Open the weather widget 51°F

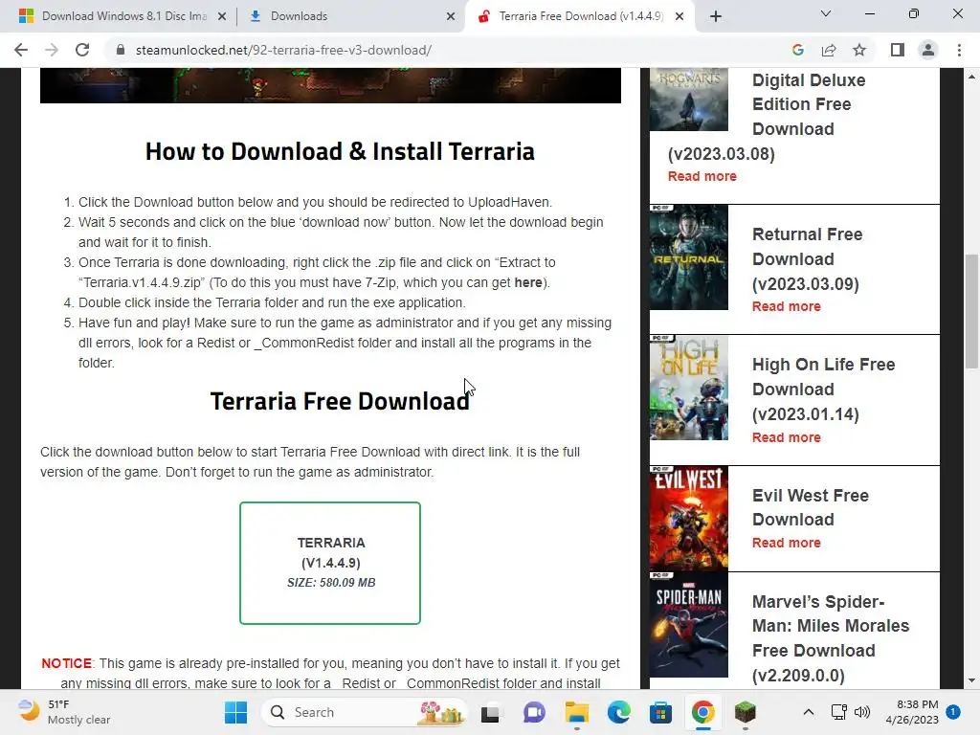(64, 712)
